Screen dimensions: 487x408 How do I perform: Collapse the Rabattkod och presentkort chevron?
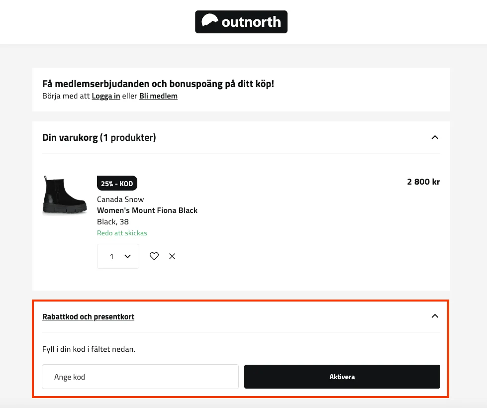click(x=435, y=316)
